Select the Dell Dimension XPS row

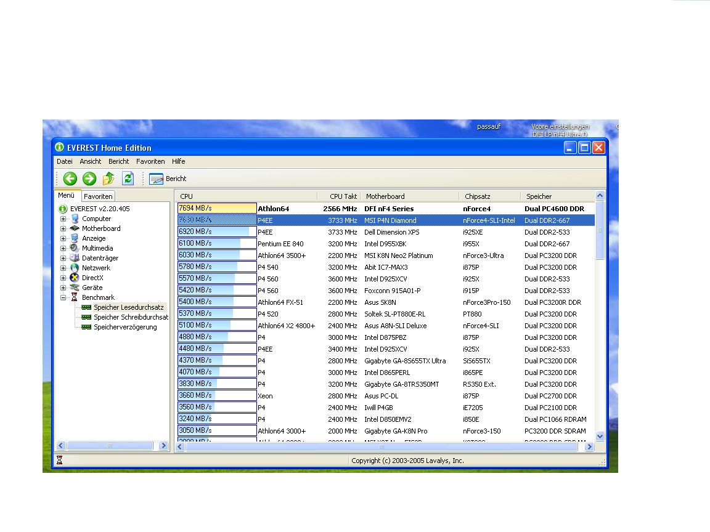(386, 232)
